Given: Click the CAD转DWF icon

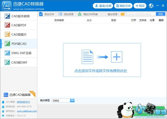Looking at the screenshot, I should (x=7, y=62).
